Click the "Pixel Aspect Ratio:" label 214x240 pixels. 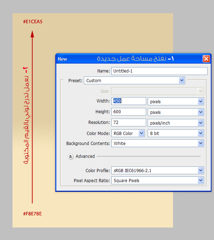point(92,181)
